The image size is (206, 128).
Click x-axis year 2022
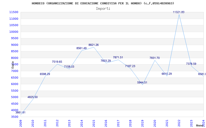point(179,123)
